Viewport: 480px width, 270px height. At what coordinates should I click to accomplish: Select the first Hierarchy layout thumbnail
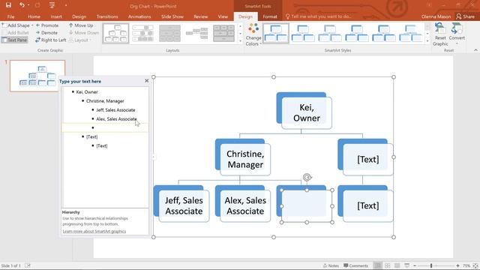pos(115,33)
